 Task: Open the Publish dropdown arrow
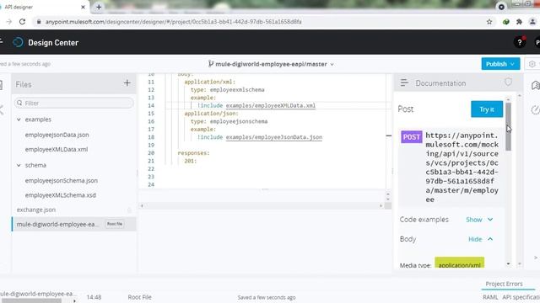[x=512, y=64]
